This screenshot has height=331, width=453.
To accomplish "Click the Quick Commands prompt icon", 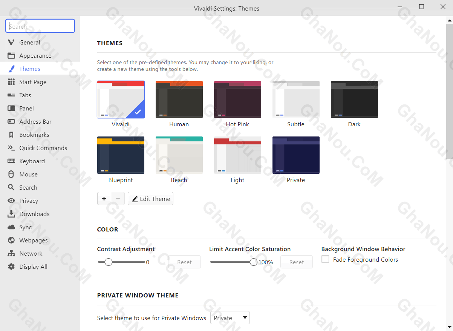I will (11, 148).
